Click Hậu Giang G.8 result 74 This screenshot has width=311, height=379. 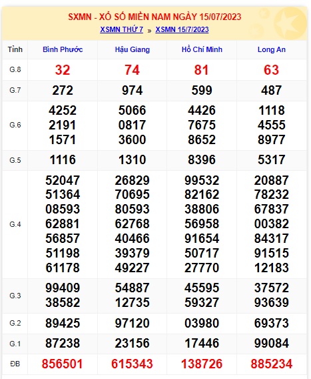point(132,70)
